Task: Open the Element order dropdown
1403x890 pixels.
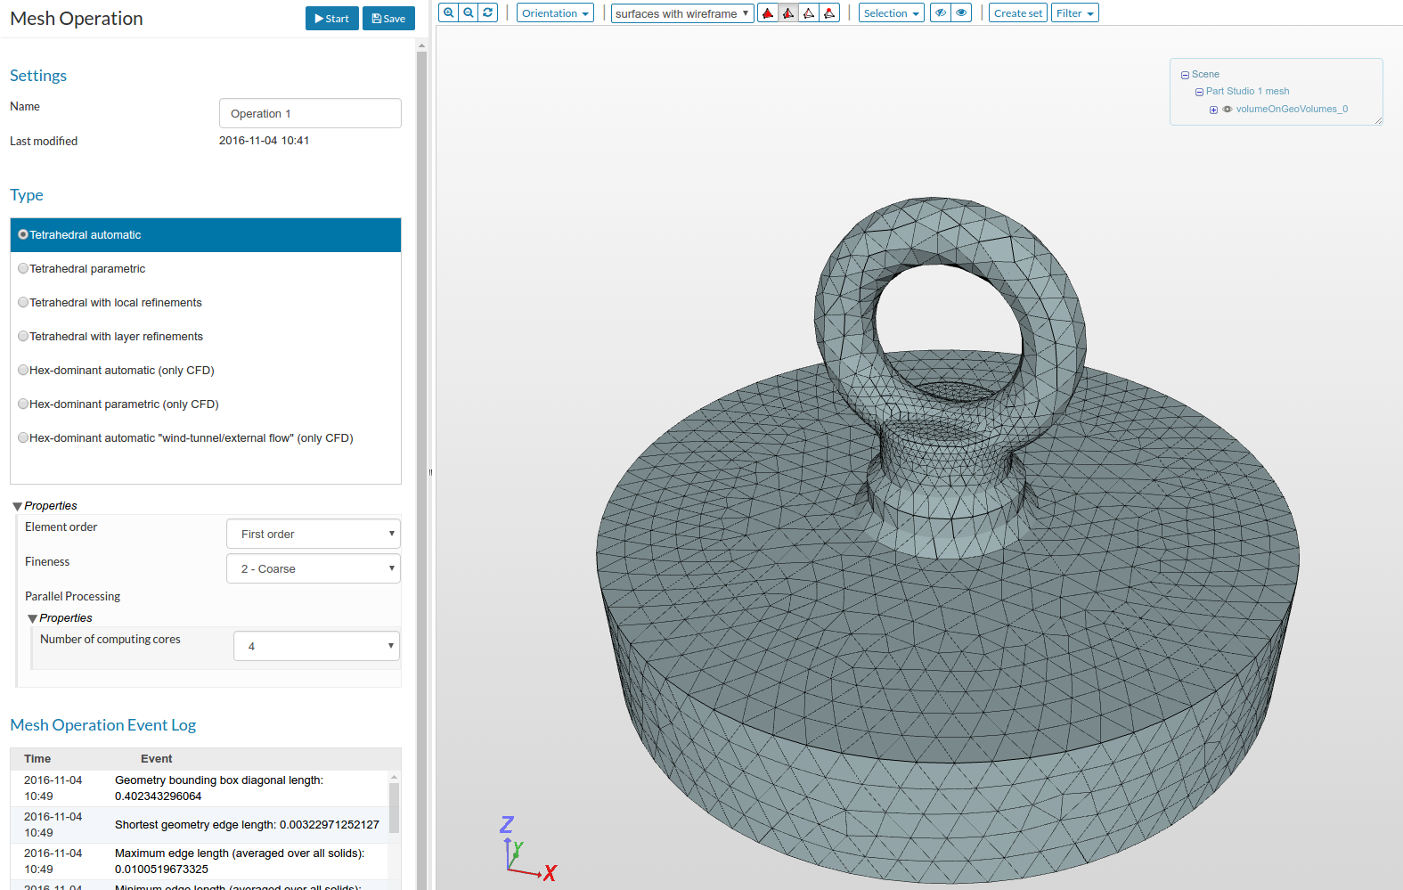Action: pos(313,534)
